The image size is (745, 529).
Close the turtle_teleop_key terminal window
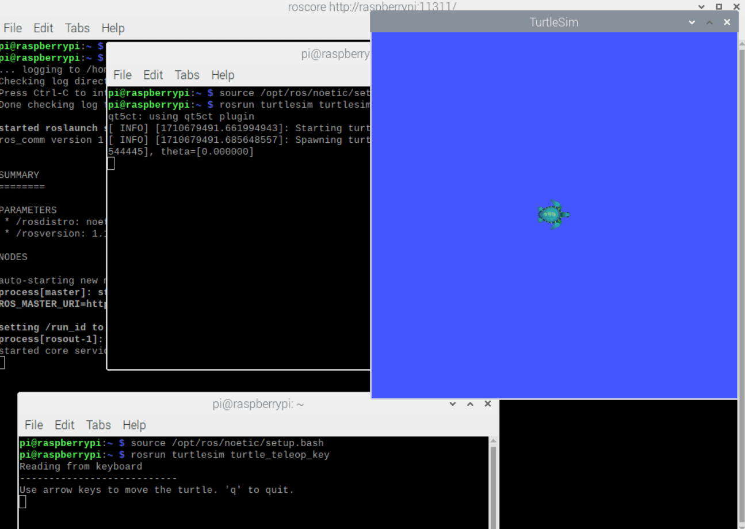pyautogui.click(x=488, y=404)
